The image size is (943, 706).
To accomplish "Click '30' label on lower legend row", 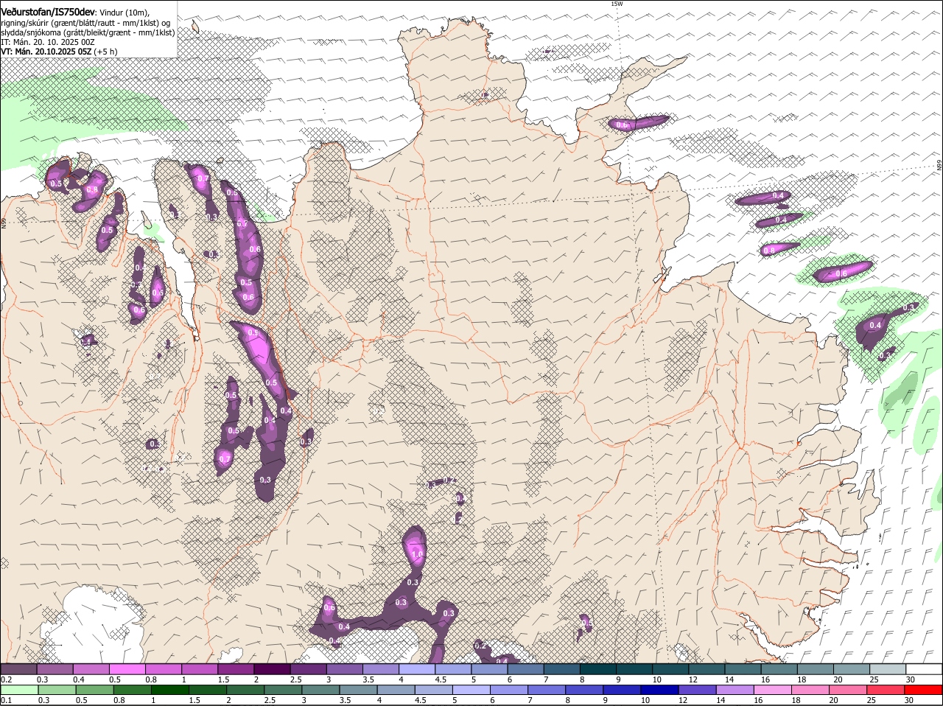I will coord(908,700).
